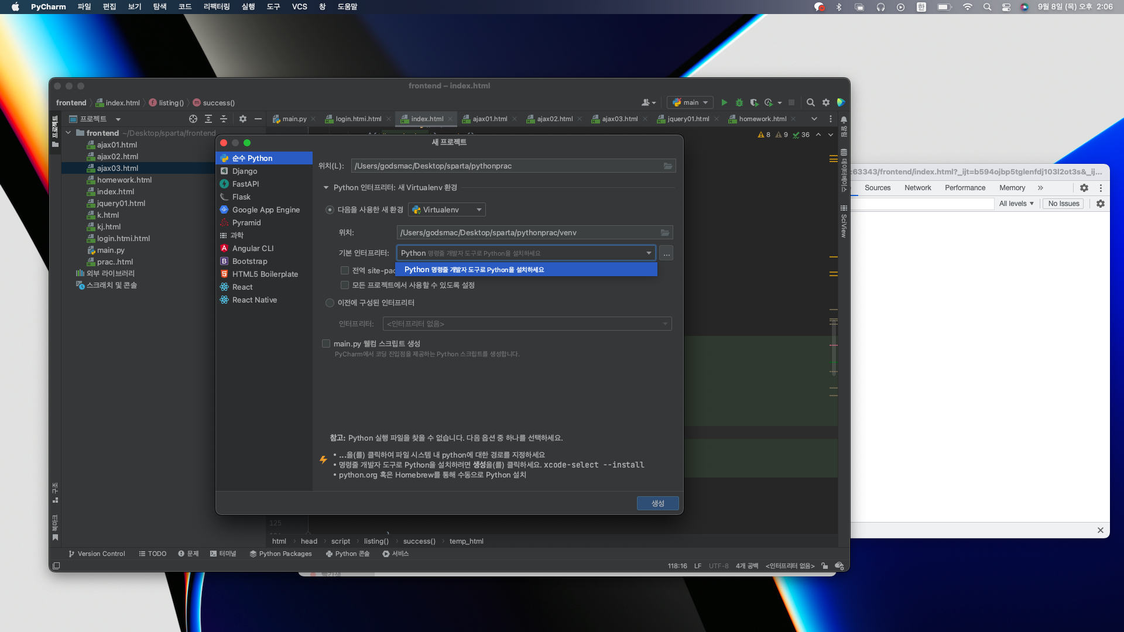
Task: Show hidden editor tabs dropdown
Action: [x=814, y=119]
